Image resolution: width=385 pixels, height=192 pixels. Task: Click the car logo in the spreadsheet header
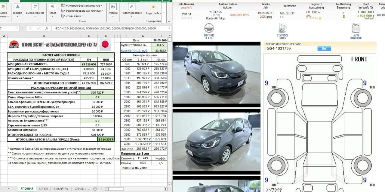[14, 45]
